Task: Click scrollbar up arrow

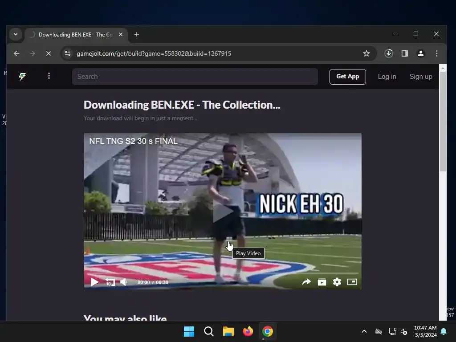Action: [x=443, y=68]
